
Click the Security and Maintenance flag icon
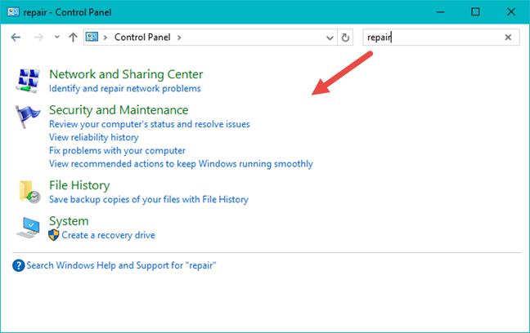[x=28, y=116]
